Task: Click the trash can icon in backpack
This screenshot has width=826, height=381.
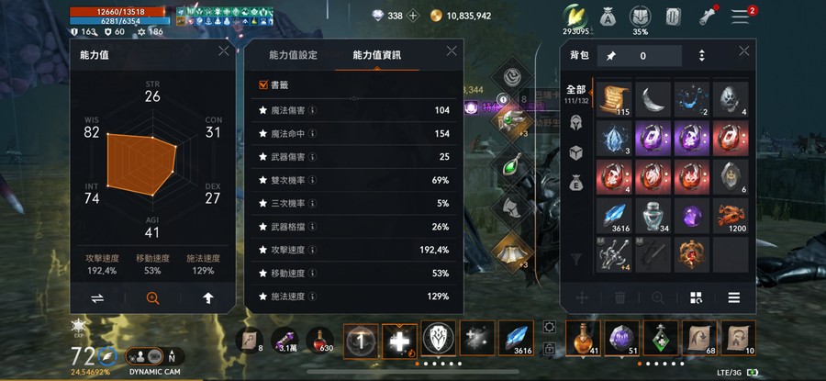Action: point(620,297)
